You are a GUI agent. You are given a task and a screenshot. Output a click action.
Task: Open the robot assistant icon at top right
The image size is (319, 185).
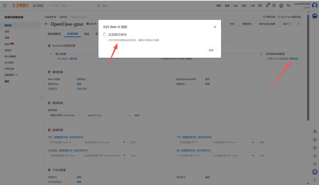[x=315, y=16]
